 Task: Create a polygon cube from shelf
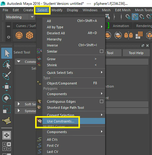pyautogui.click(x=29, y=35)
